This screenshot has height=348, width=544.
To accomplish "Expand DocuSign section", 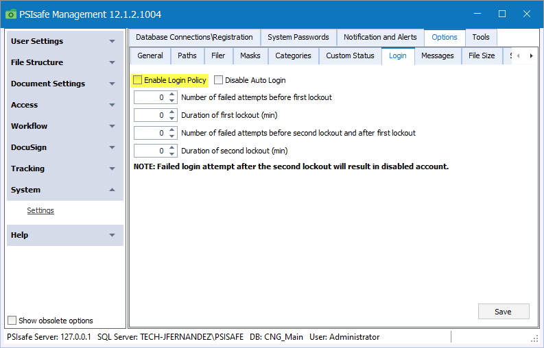I will tap(65, 147).
